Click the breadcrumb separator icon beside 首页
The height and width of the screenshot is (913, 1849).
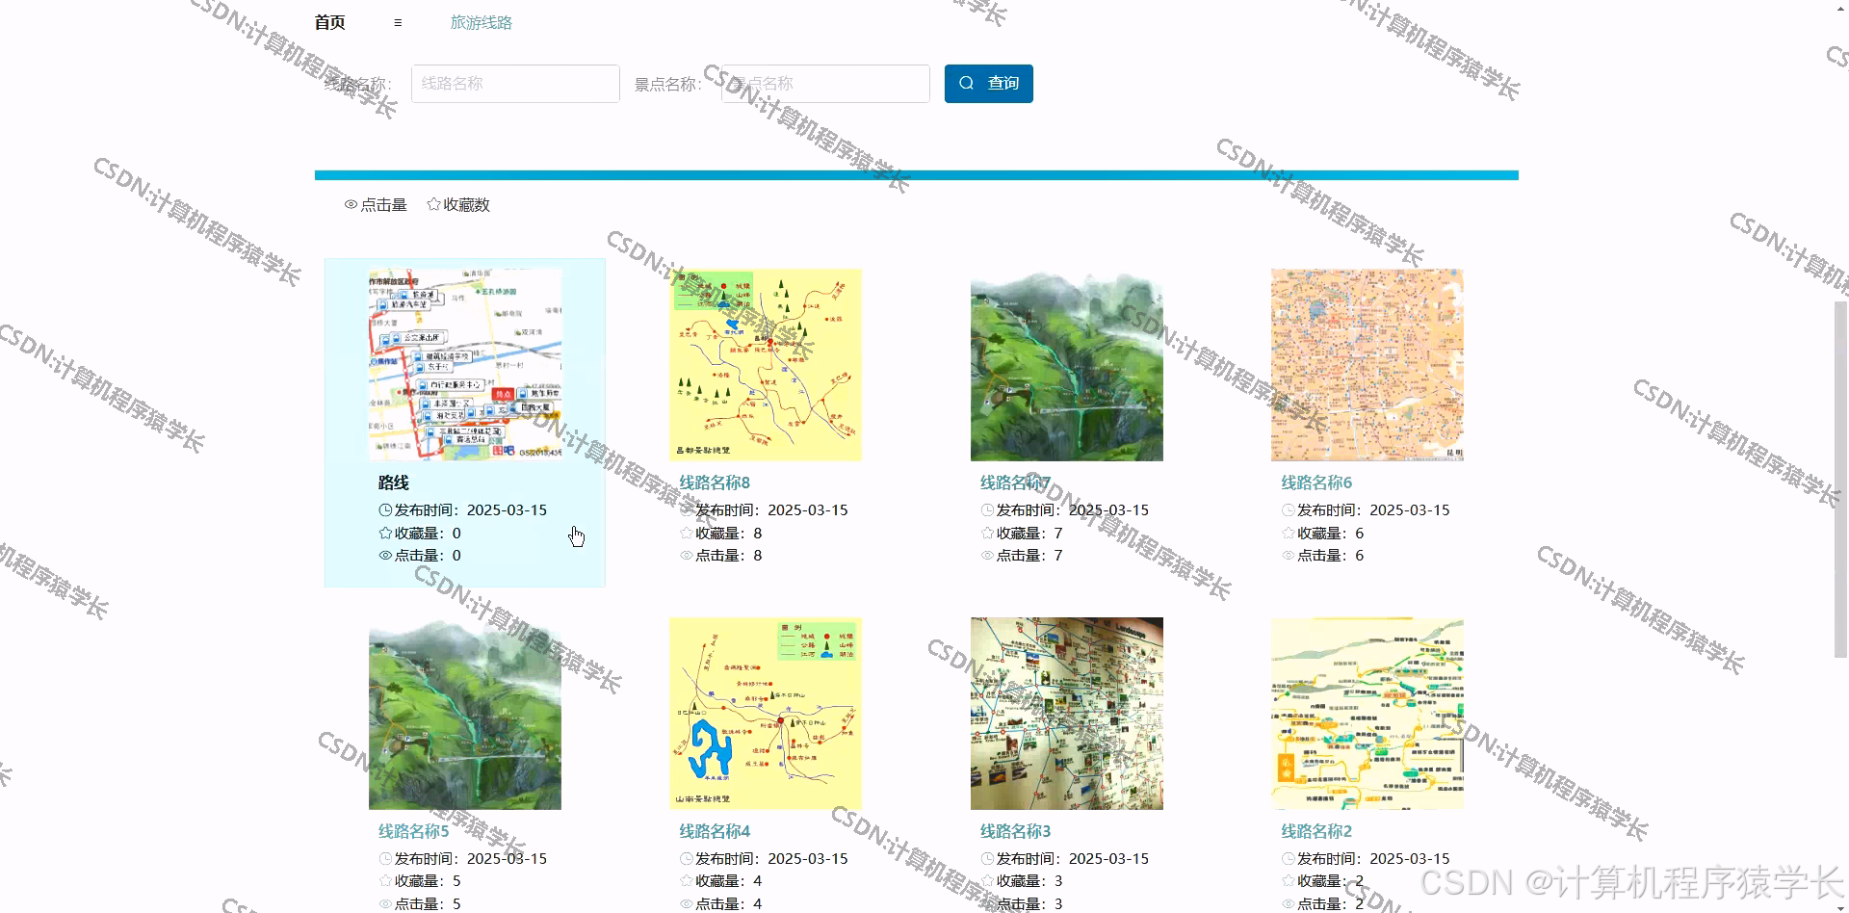398,22
